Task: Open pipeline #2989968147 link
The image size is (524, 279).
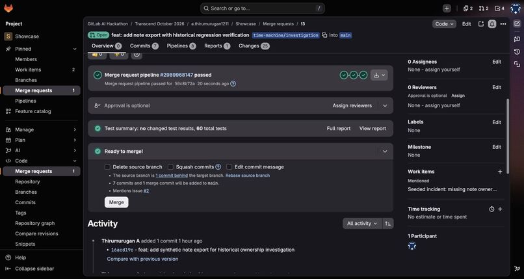Action: (176, 75)
